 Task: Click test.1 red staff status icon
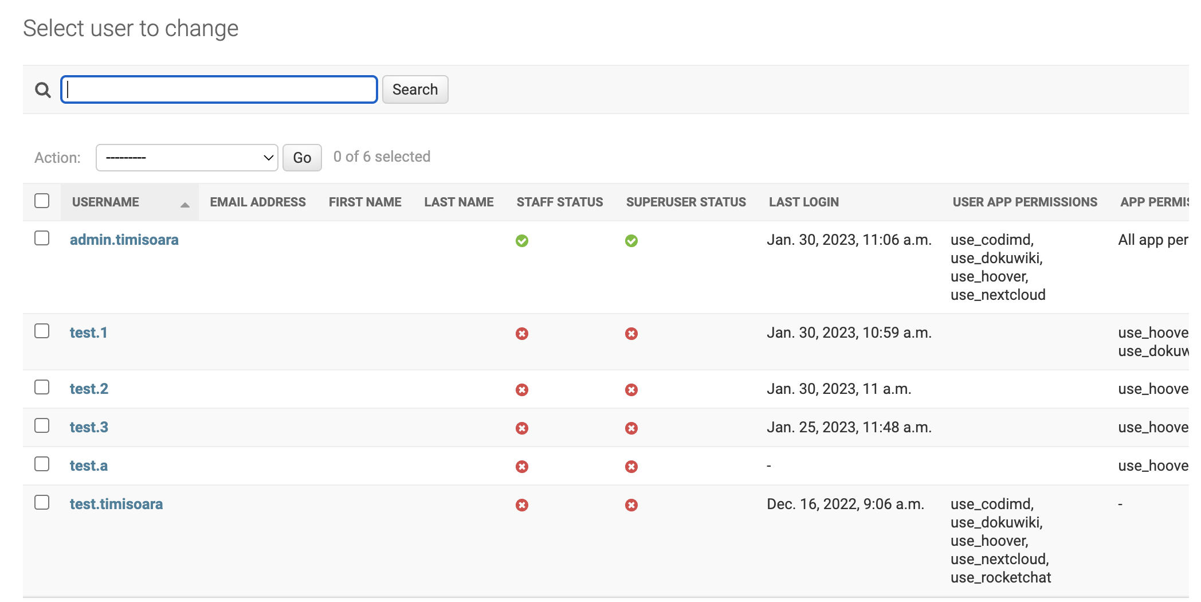[x=521, y=334]
